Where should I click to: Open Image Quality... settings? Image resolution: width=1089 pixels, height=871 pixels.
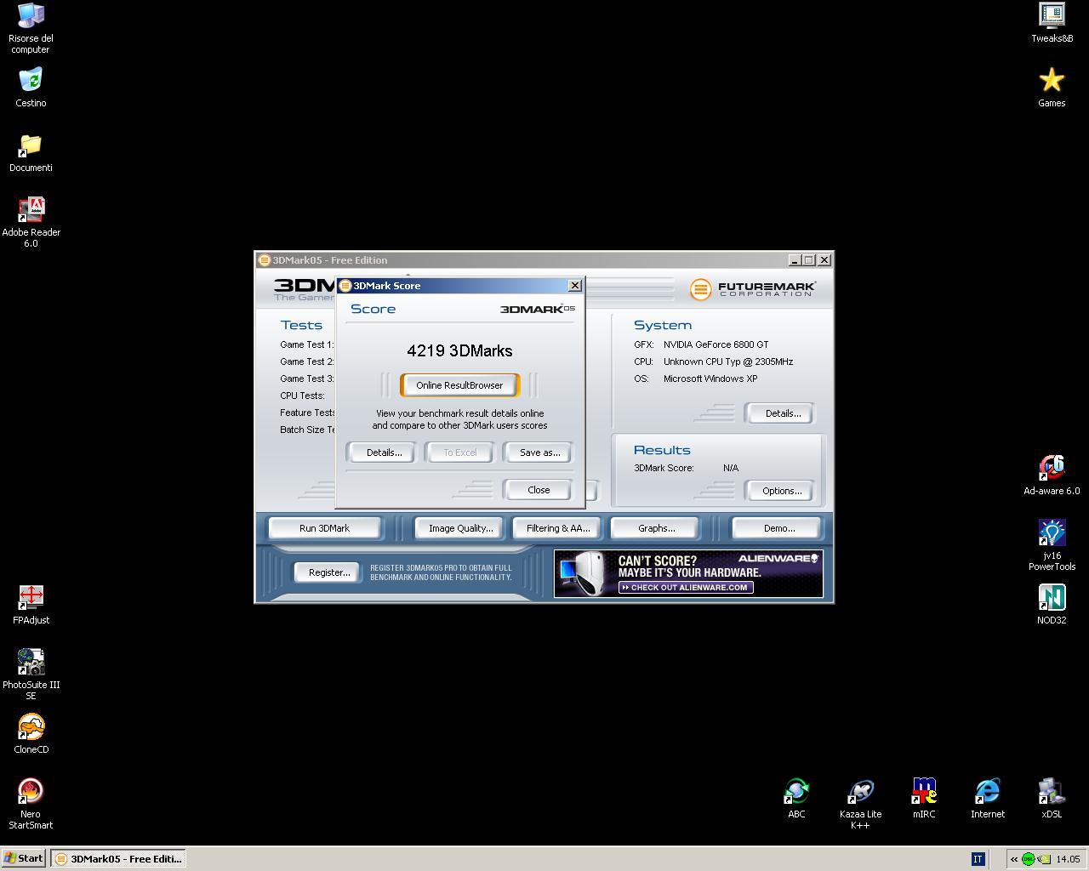coord(460,528)
